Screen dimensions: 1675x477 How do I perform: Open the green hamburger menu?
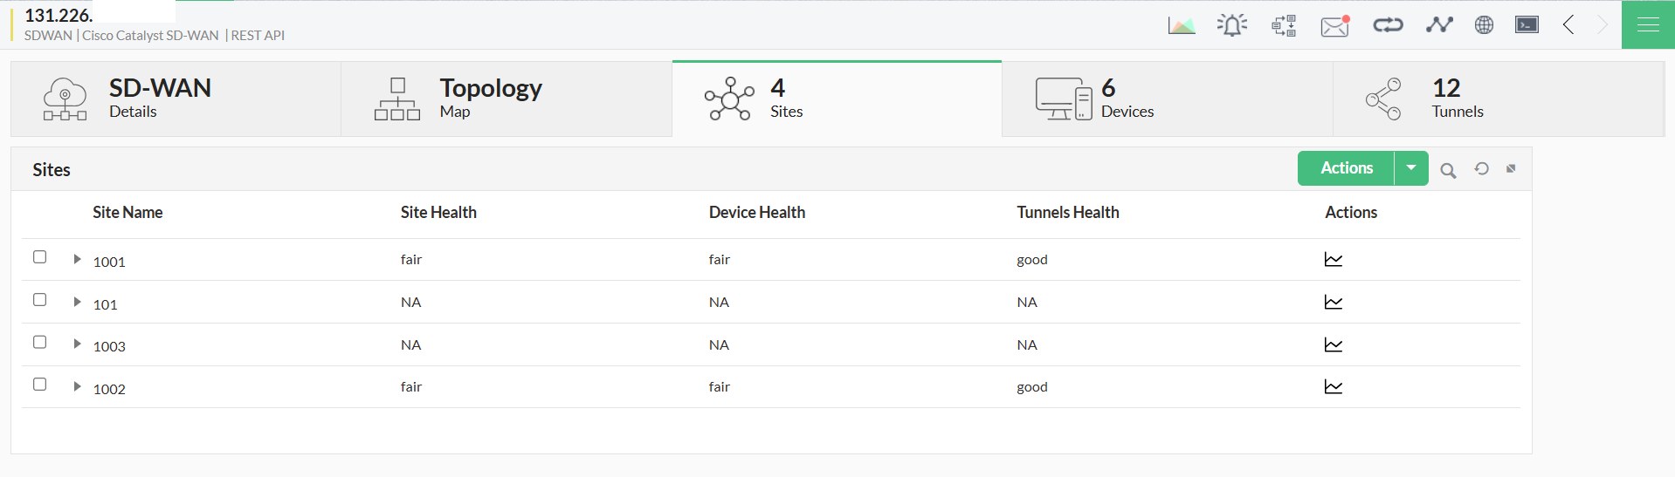click(1648, 25)
